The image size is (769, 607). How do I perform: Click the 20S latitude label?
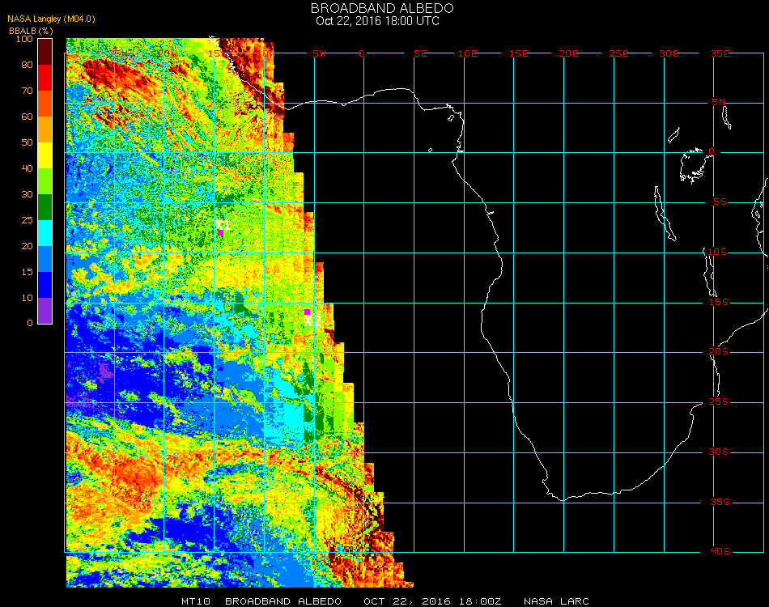(x=719, y=352)
